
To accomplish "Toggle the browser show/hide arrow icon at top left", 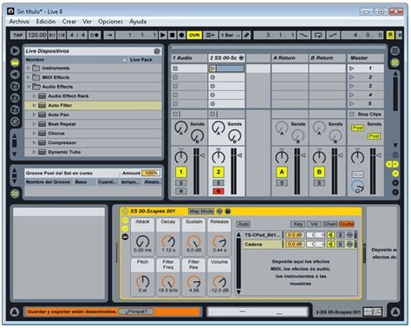I will pos(15,51).
